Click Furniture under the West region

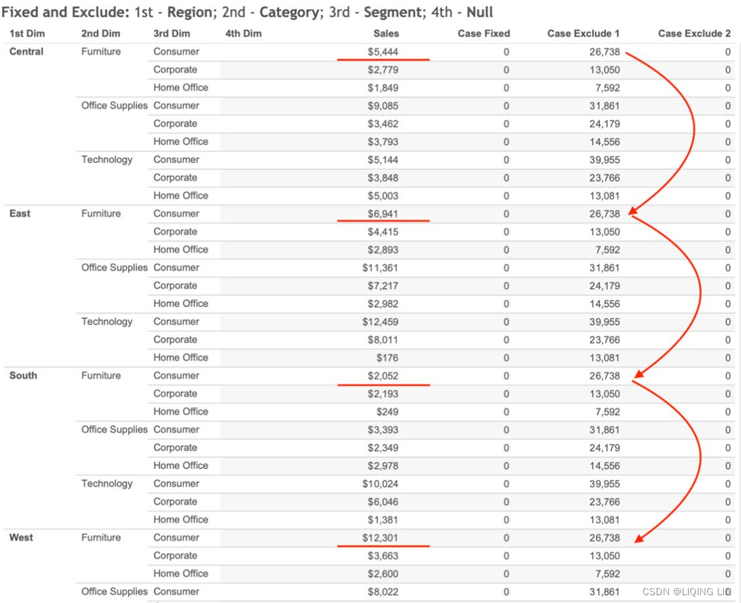click(100, 537)
